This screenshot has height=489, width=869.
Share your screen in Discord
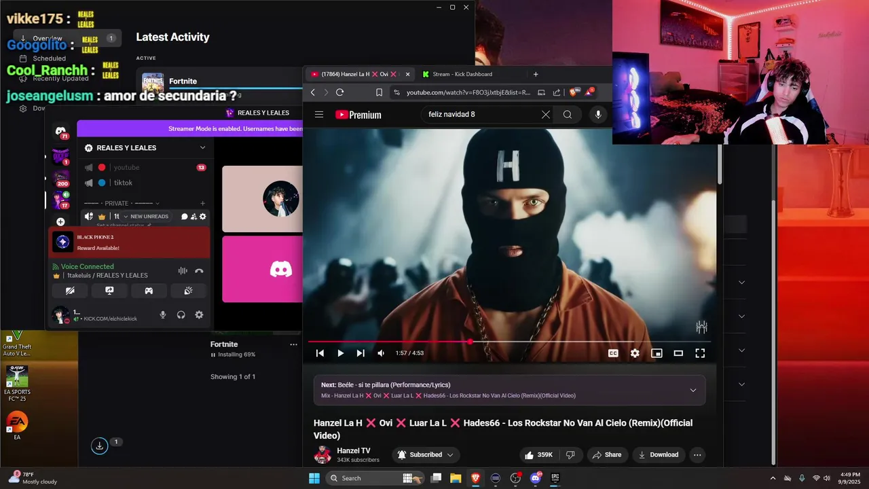click(109, 291)
